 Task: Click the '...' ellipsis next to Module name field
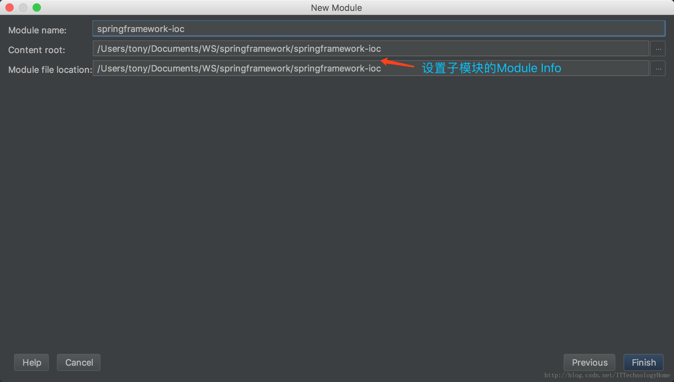(x=659, y=48)
